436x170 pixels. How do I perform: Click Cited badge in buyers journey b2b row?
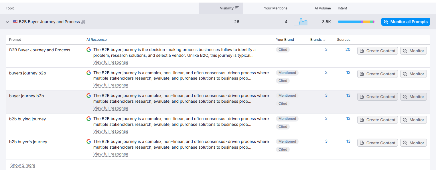coord(283,81)
